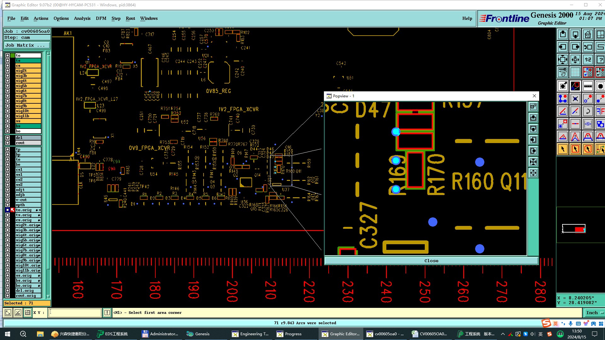
Task: Switch to Progress window in taskbar
Action: pos(289,334)
